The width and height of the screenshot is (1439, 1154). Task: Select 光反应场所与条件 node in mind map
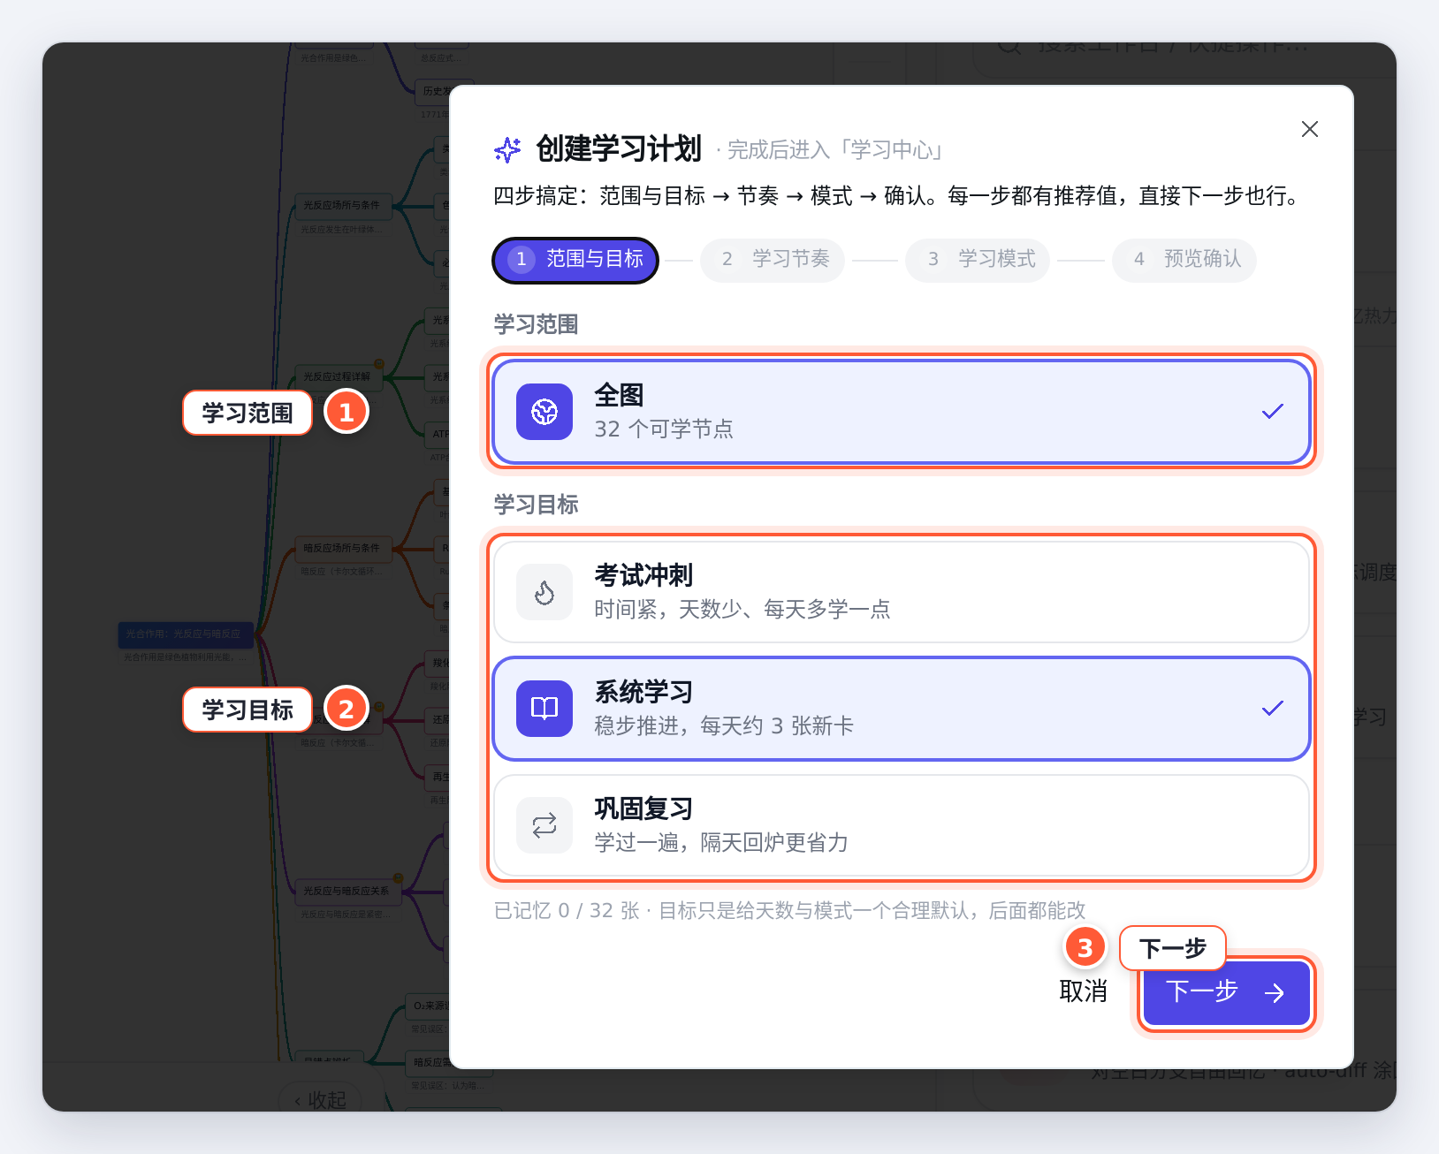[342, 205]
